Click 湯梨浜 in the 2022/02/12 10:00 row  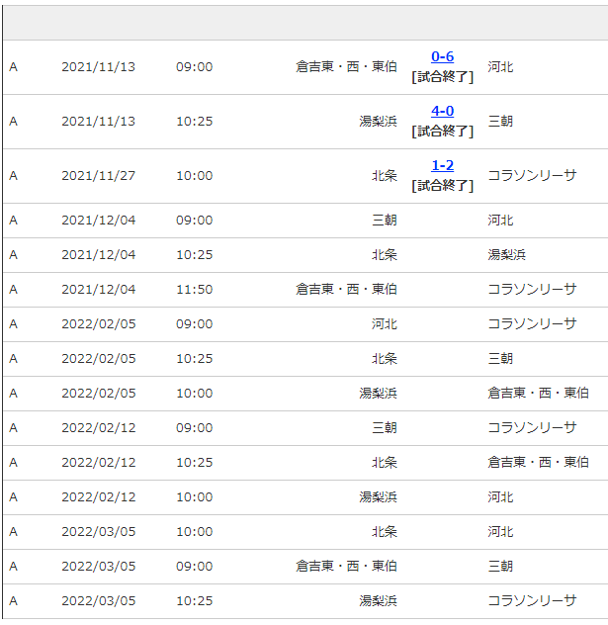[378, 497]
